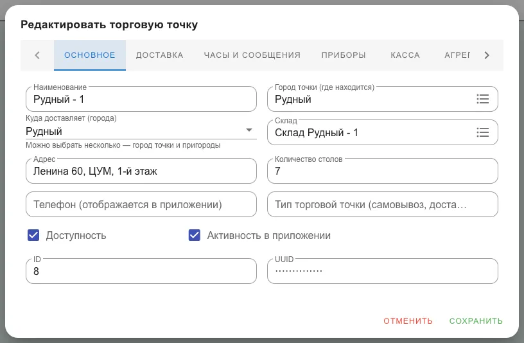This screenshot has width=524, height=343.
Task: Click the Наименование input field
Action: [x=141, y=99]
